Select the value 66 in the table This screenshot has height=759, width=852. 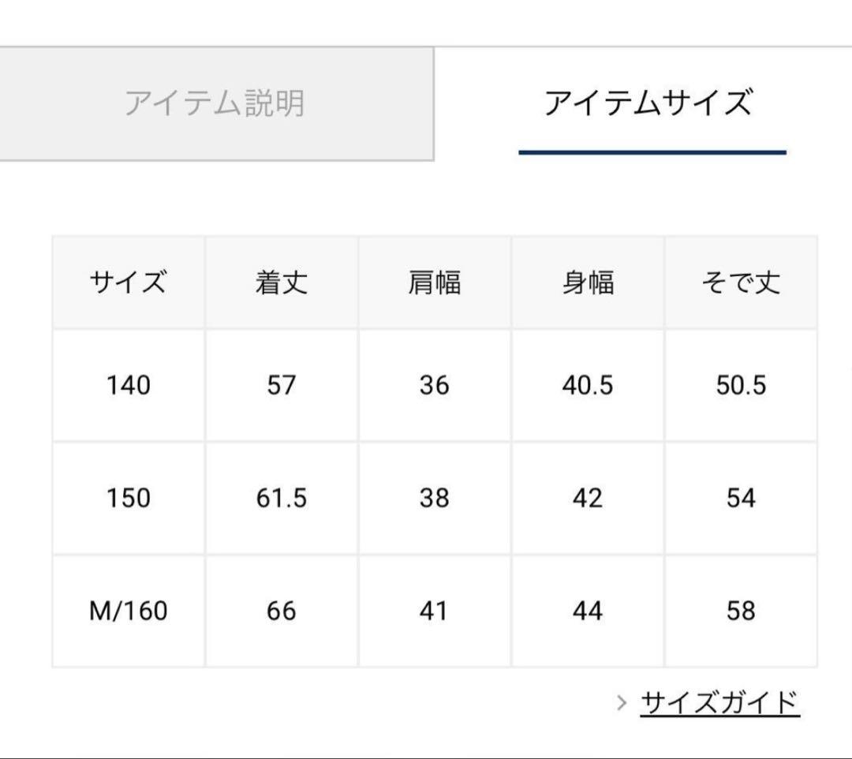click(x=282, y=611)
